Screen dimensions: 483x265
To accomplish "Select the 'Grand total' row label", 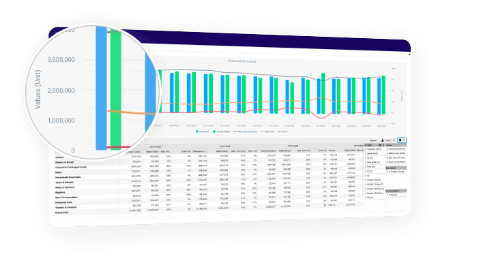I will [x=61, y=213].
